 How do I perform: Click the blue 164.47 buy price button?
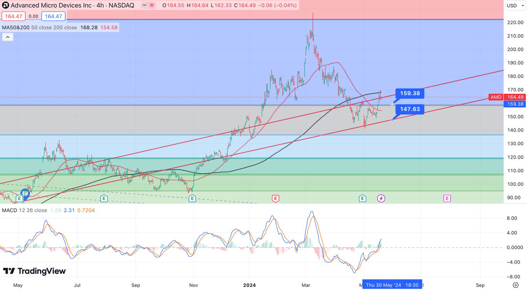pyautogui.click(x=53, y=17)
